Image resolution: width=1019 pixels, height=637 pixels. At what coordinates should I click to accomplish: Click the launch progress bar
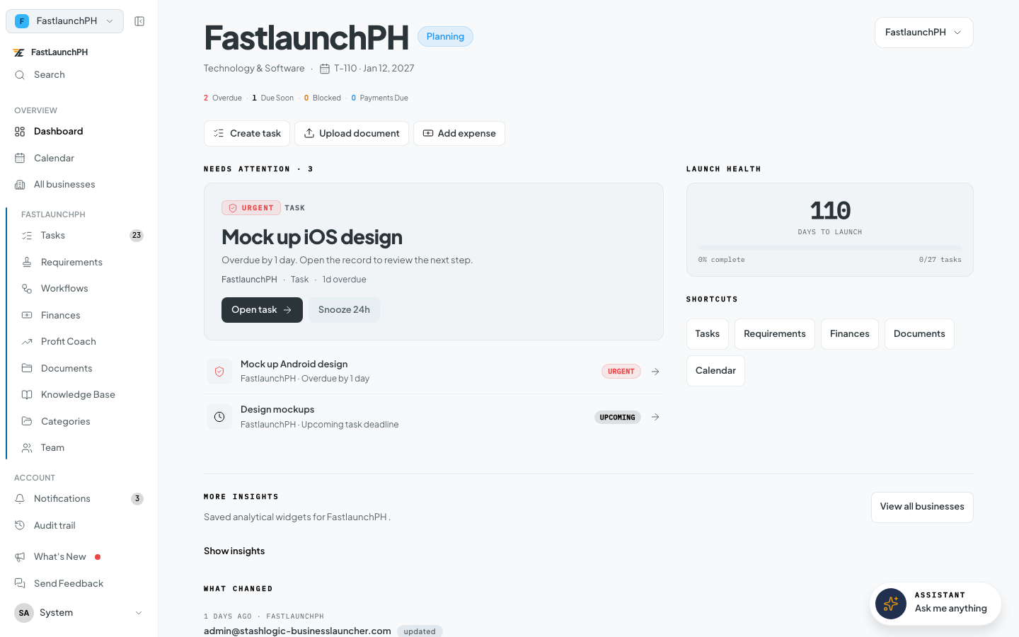[x=829, y=248]
